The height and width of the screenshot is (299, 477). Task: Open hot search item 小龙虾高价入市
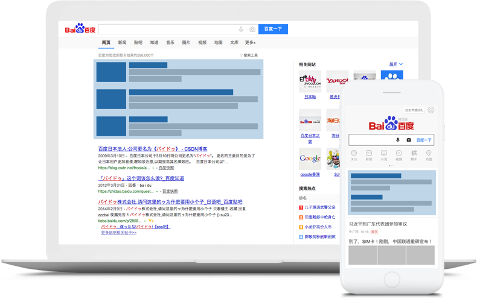point(318,227)
